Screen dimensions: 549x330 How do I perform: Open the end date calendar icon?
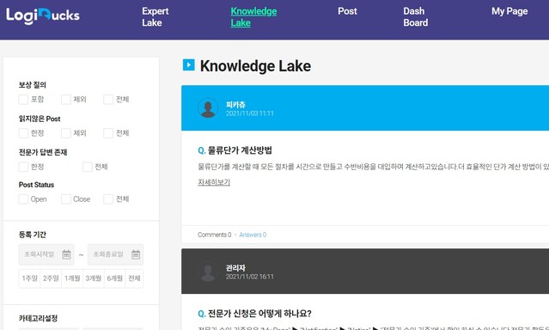click(136, 254)
